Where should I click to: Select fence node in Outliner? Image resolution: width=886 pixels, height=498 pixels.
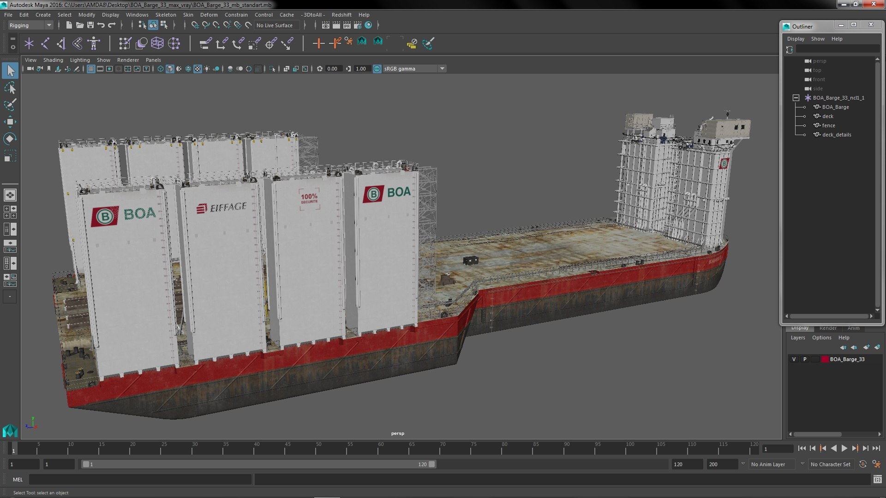(828, 125)
